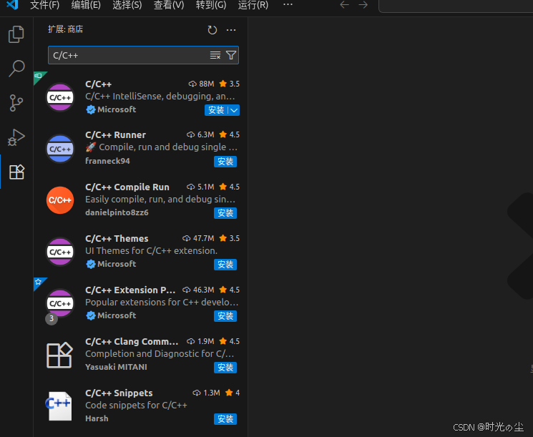Open the 文件(F) menu
The width and height of the screenshot is (533, 437).
[x=45, y=5]
